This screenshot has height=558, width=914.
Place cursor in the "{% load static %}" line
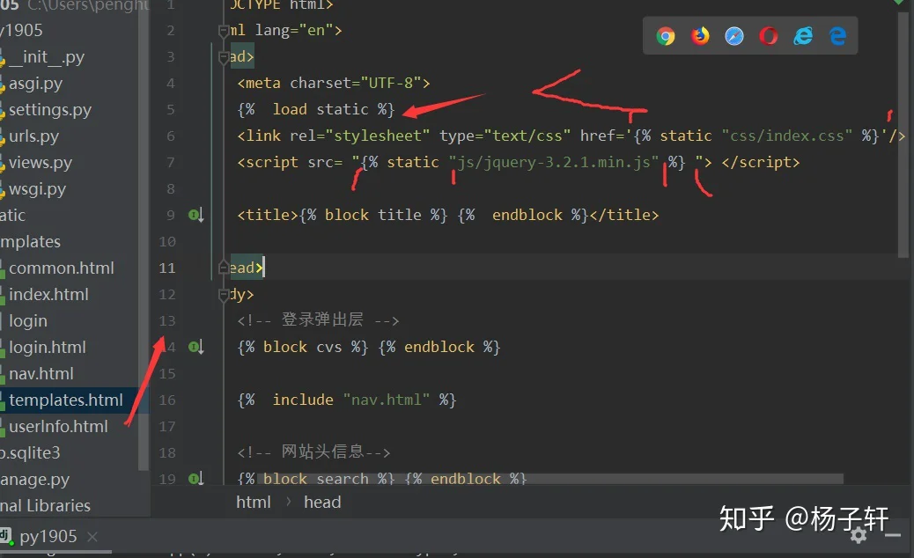point(316,109)
